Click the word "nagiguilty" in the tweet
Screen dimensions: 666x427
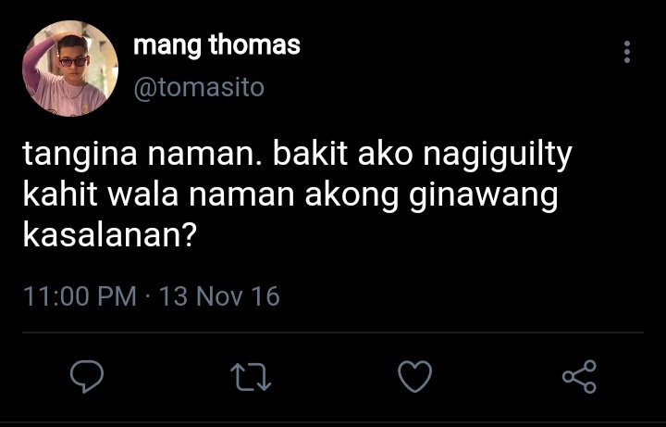pos(498,156)
